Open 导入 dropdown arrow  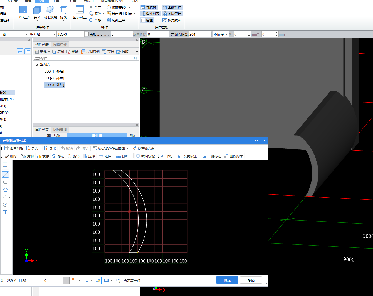pos(41,148)
